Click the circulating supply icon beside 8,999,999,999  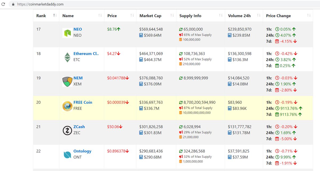point(181,78)
